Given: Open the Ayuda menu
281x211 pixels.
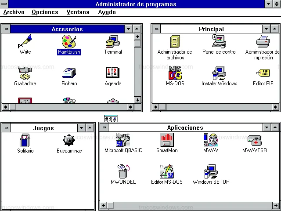Looking at the screenshot, I should [x=107, y=12].
